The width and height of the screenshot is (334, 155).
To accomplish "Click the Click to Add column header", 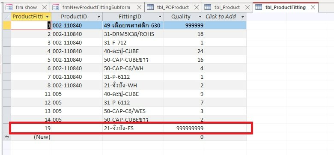I will click(225, 17).
